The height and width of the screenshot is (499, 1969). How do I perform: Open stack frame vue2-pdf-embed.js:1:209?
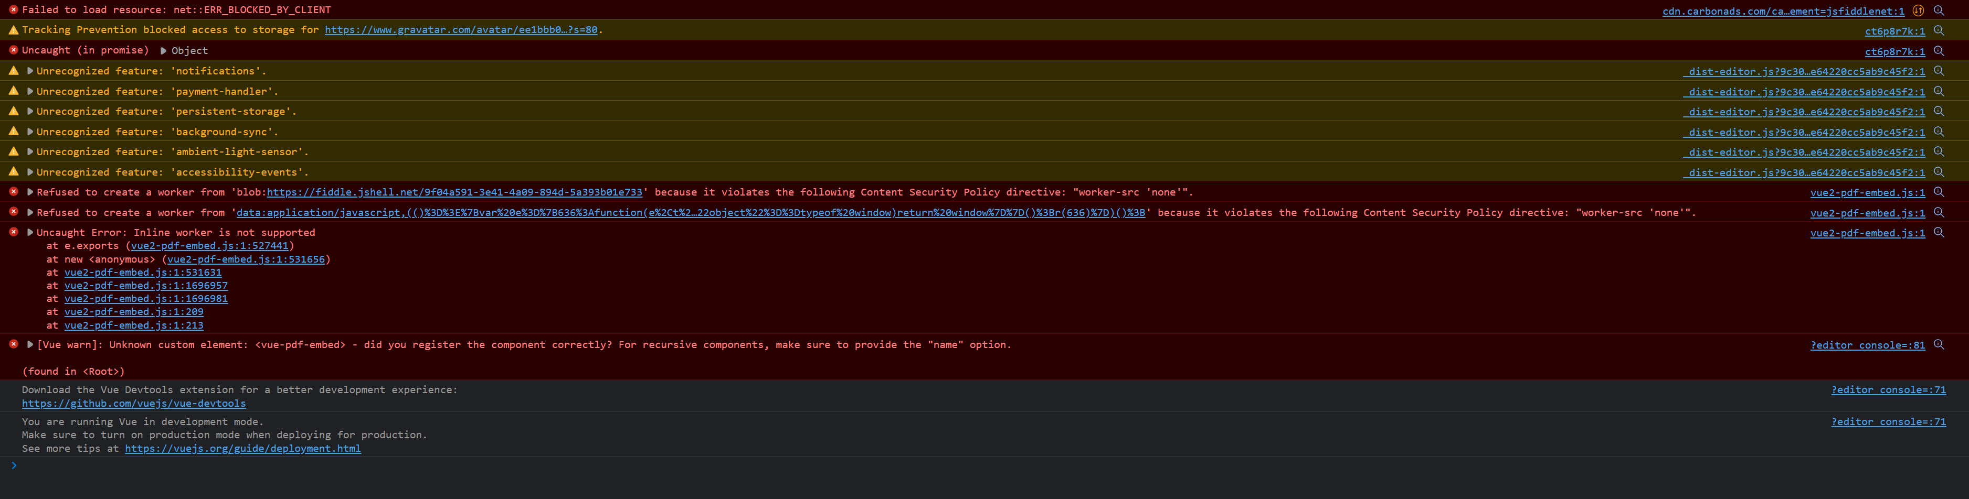click(134, 312)
